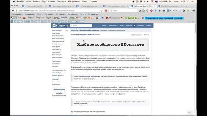This screenshot has height=116, width=207.
Task: Click the article title banner image
Action: [x=110, y=45]
